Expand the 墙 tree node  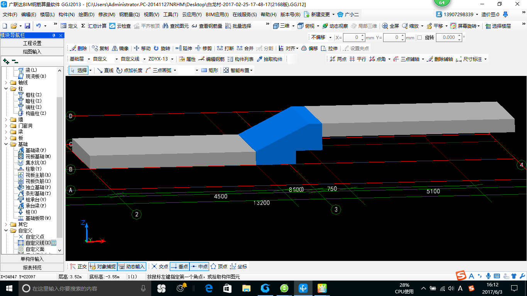(x=6, y=120)
